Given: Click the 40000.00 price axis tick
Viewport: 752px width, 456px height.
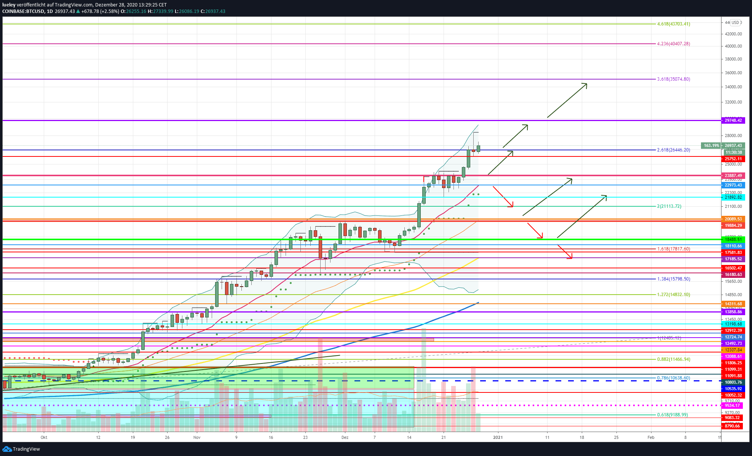Looking at the screenshot, I should [x=733, y=46].
